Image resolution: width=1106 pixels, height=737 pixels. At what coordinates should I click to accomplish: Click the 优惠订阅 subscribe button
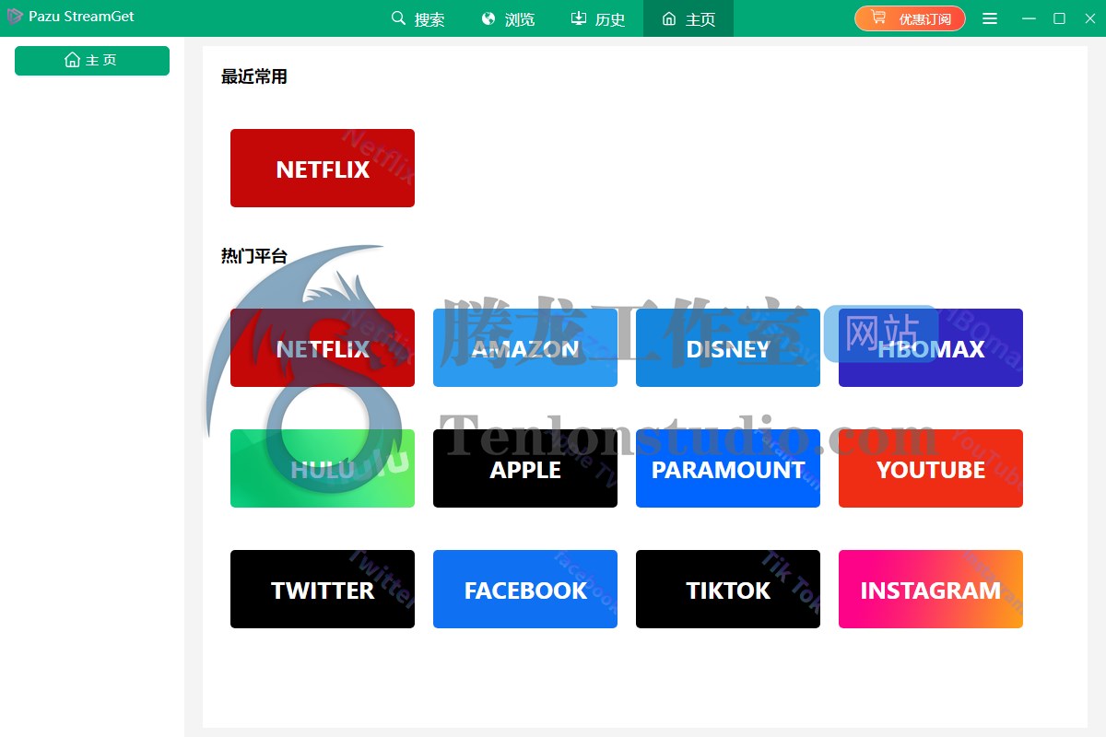coord(910,18)
